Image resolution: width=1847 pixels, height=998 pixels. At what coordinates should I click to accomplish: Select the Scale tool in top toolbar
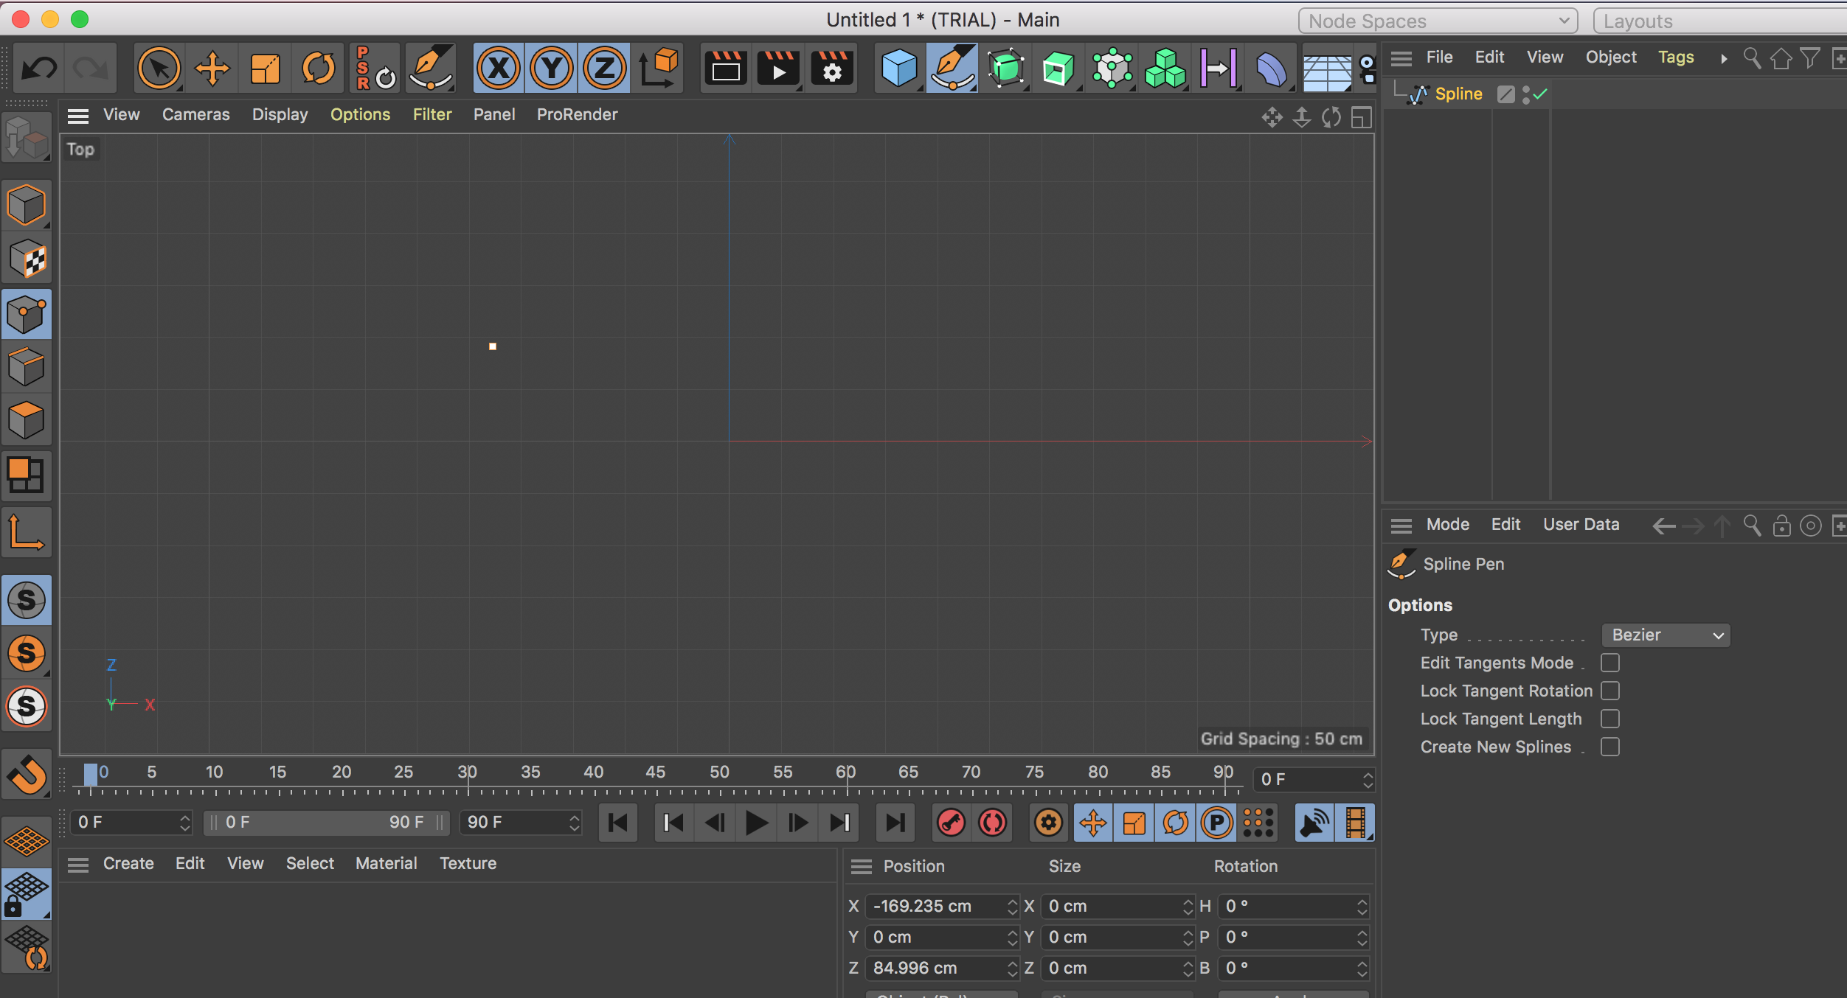265,69
